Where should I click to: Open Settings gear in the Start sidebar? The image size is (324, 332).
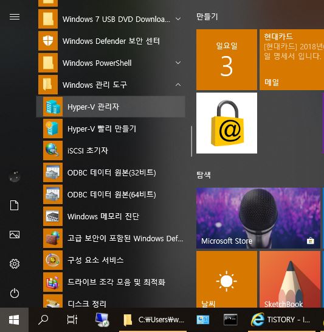tap(15, 264)
